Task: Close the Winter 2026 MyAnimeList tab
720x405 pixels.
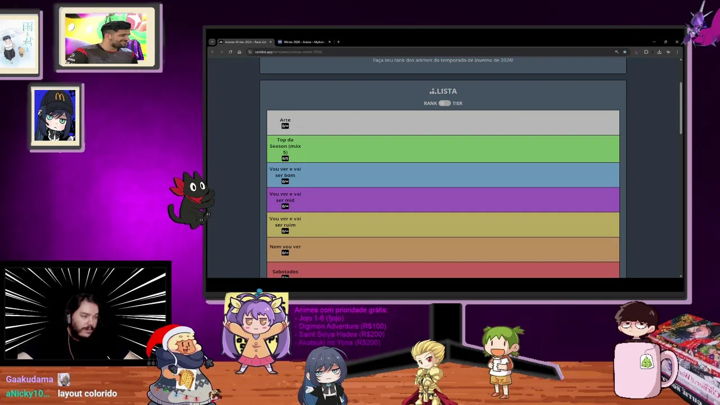Action: (330, 42)
